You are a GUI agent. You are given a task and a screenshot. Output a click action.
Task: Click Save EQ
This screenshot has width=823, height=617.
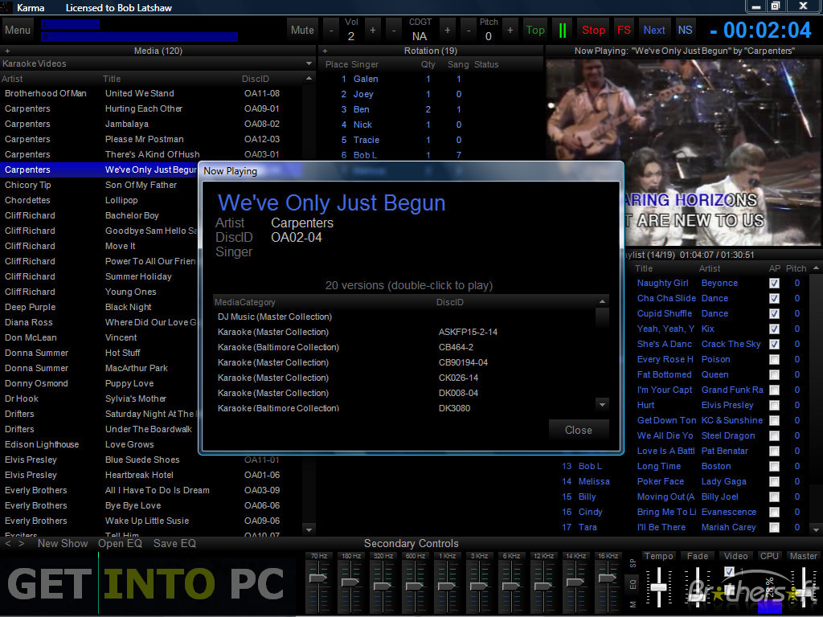tap(174, 544)
